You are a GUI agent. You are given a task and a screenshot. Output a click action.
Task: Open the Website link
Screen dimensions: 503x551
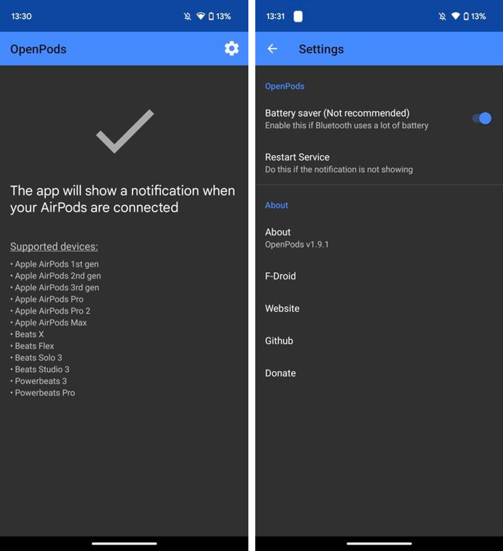click(x=379, y=308)
